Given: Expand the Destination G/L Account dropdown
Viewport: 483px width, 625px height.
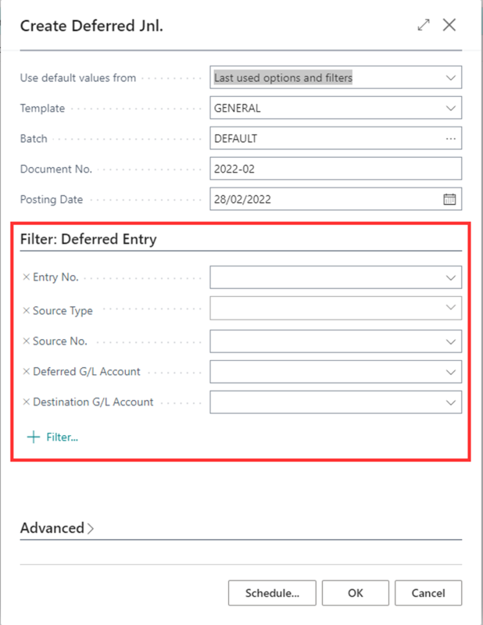Looking at the screenshot, I should (x=450, y=402).
